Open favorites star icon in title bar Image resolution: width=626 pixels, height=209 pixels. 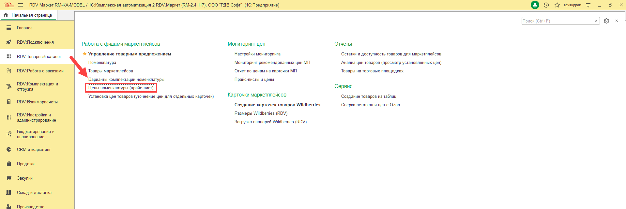tap(557, 5)
